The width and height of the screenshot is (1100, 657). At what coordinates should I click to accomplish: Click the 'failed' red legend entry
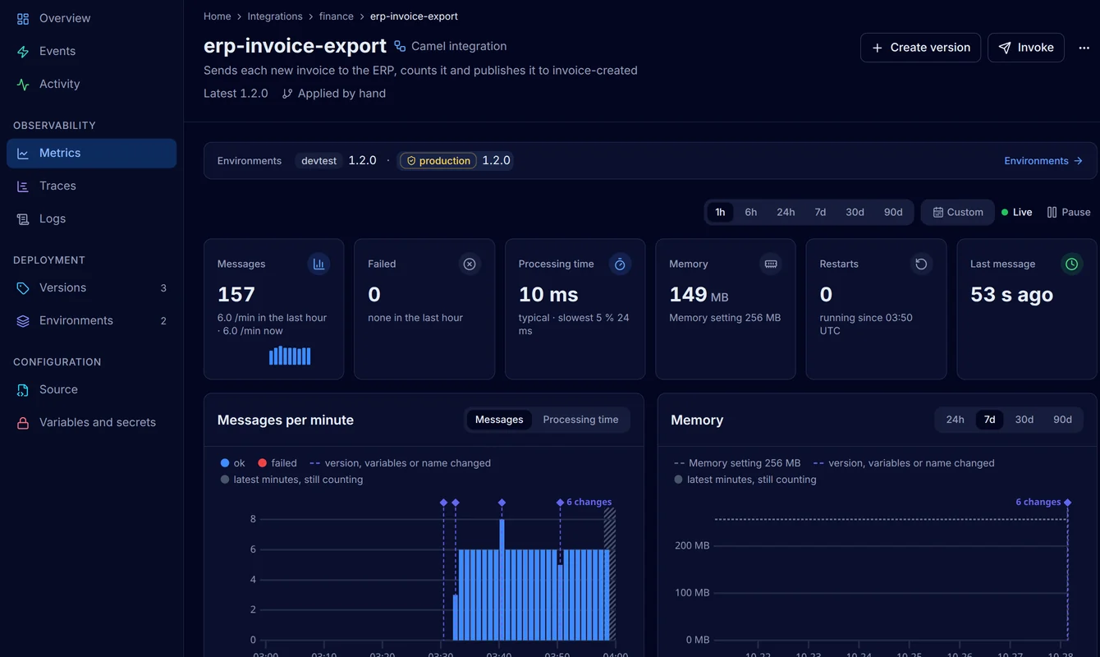(x=277, y=463)
